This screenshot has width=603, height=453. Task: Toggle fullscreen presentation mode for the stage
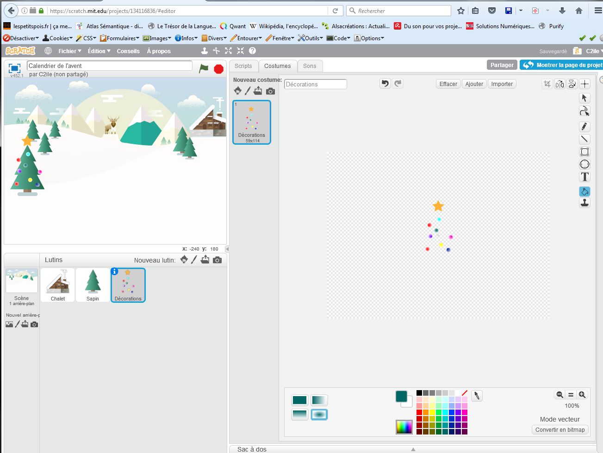[14, 68]
